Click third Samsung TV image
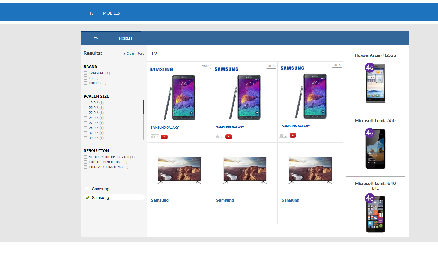This screenshot has height=256, width=438. click(x=310, y=170)
